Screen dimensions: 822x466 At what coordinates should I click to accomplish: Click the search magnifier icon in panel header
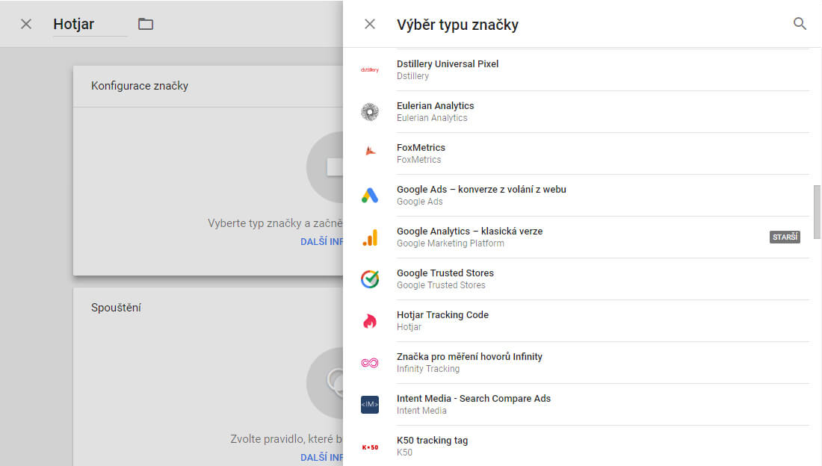tap(800, 24)
